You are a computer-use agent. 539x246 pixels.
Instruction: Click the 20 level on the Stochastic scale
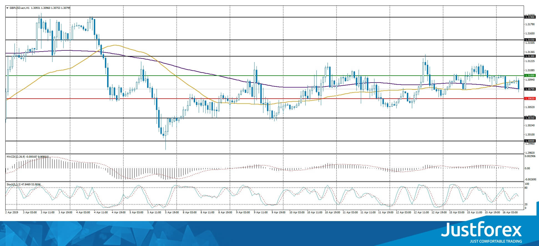(526, 204)
